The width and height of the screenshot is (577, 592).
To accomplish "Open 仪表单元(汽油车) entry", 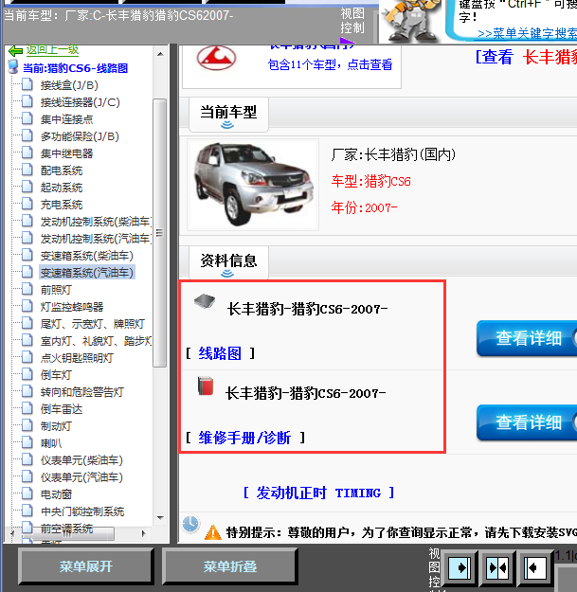I will pos(81,477).
